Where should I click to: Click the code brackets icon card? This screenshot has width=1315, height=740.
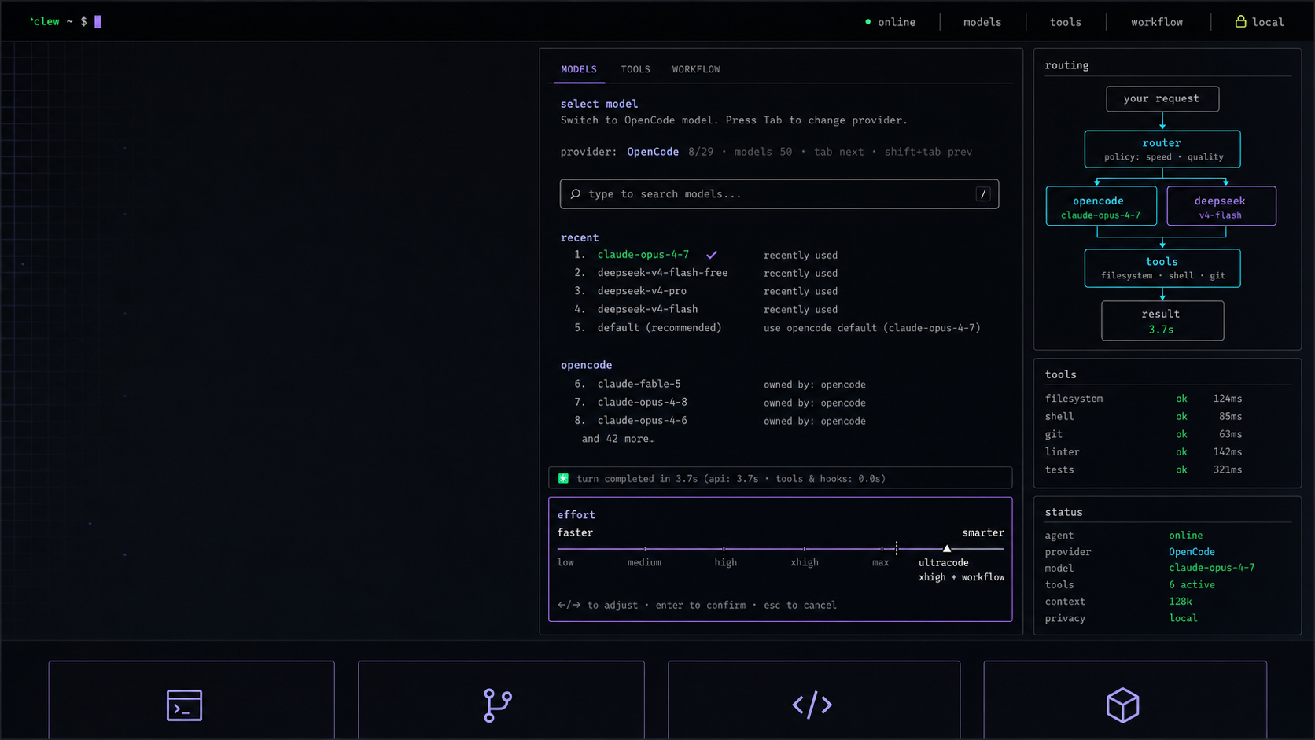814,700
